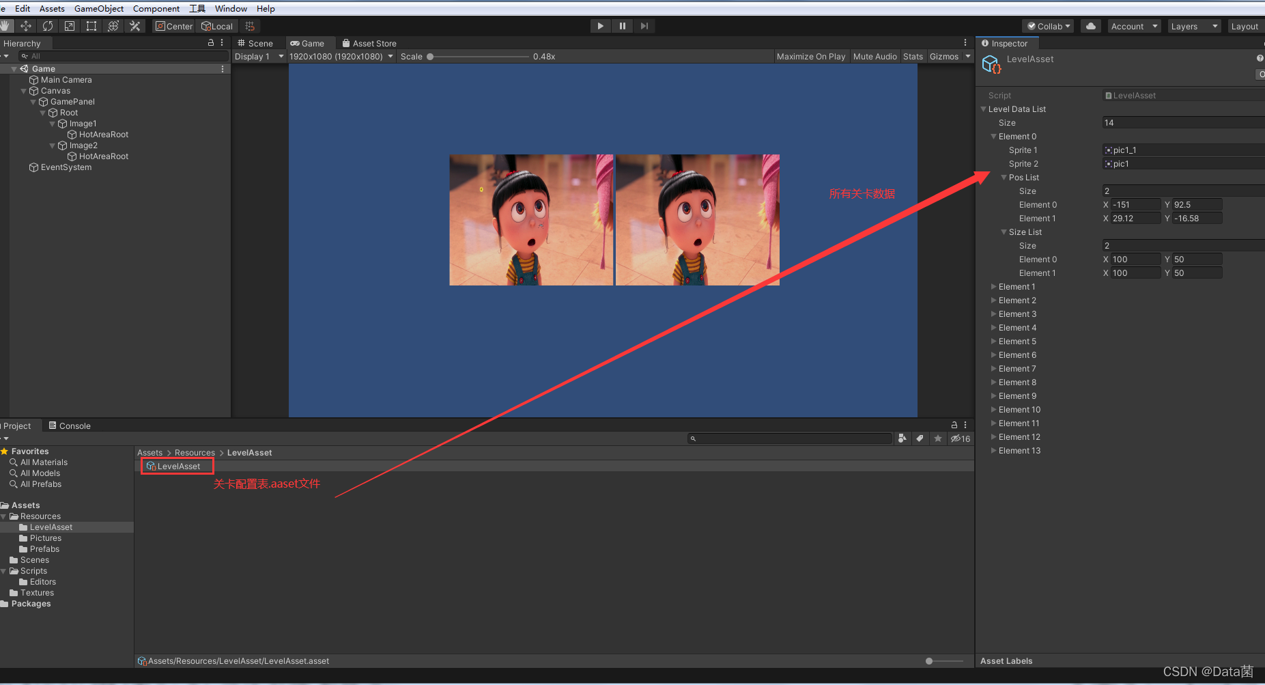Toggle Maximize On Play
Viewport: 1265px width, 685px height.
point(811,57)
